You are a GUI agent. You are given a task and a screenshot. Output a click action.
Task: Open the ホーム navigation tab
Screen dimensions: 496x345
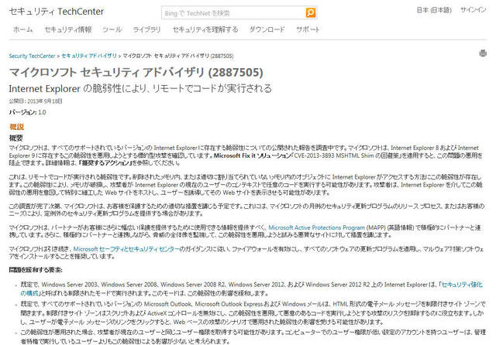tap(23, 29)
